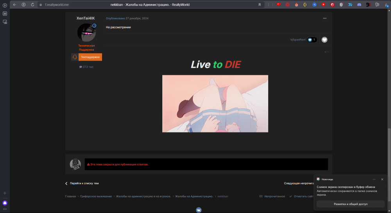Bookmark this page with the bookmark icon
391x213 pixels.
click(260, 4)
